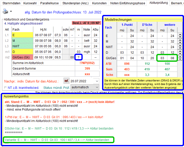Click the printer icon

(5, 11)
